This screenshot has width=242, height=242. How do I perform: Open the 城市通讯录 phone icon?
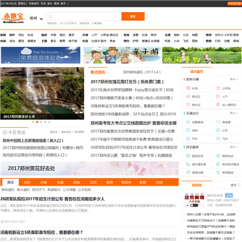tap(188, 164)
